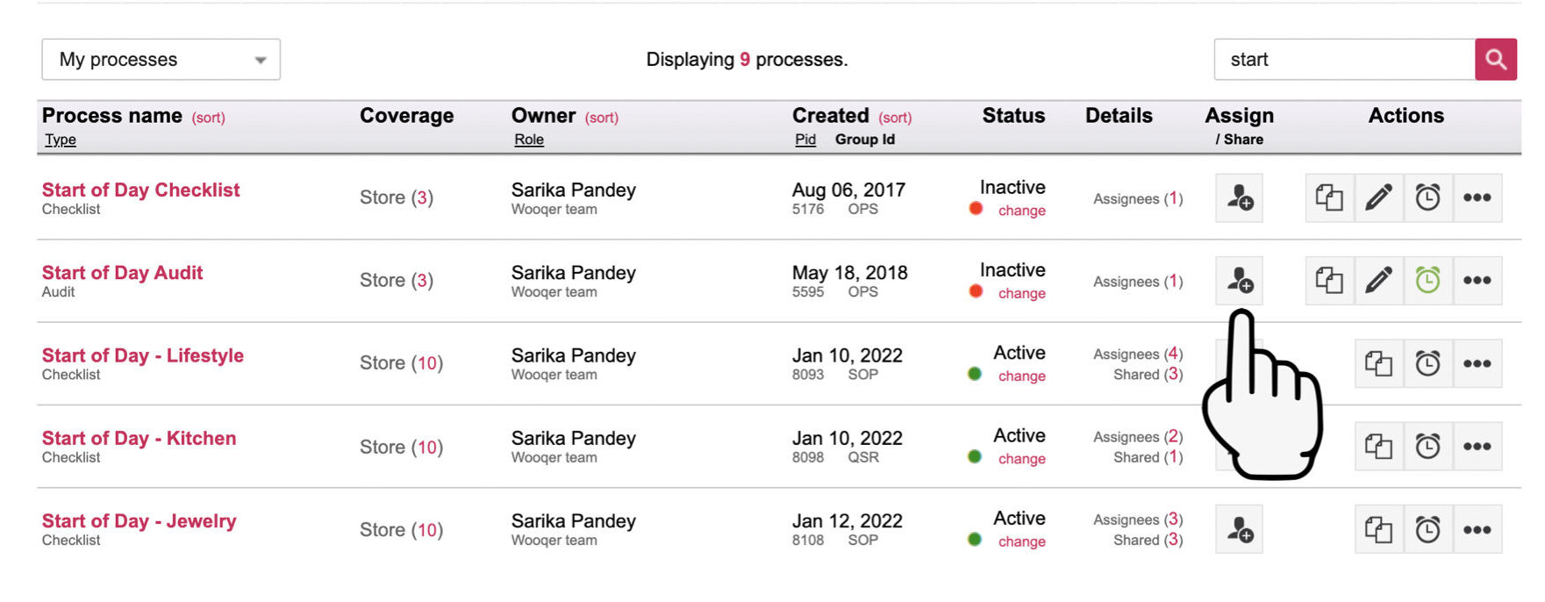Toggle status of Start of Day - Lifestyle
Viewport: 1545px width, 602px height.
point(1021,376)
